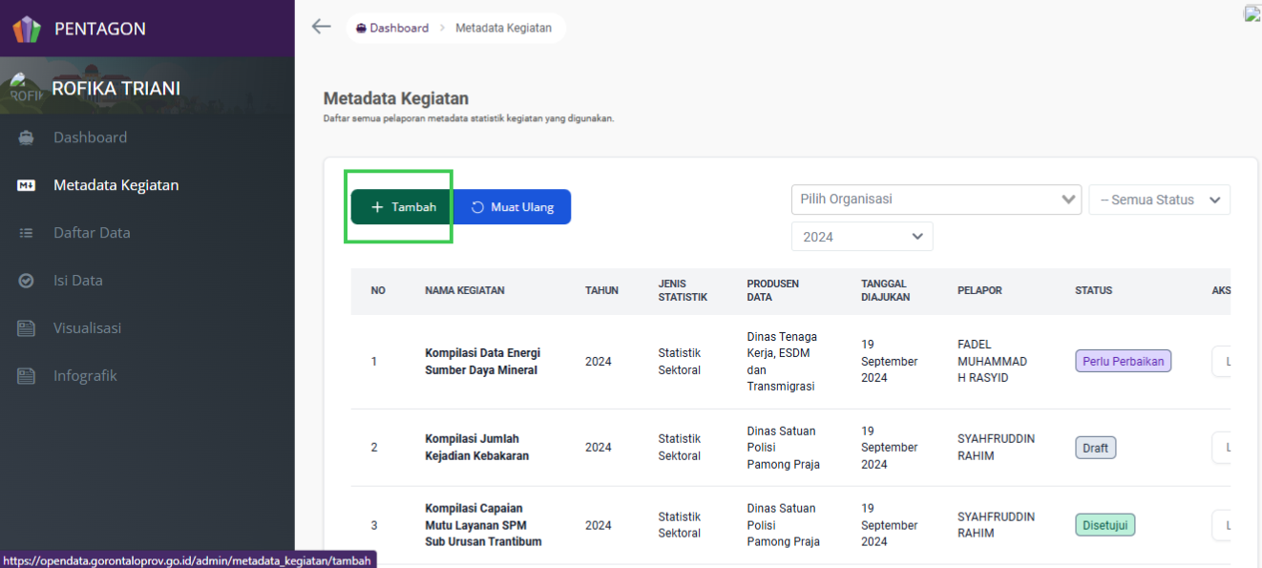The width and height of the screenshot is (1262, 568).
Task: Click the Disetujui status badge
Action: point(1105,525)
